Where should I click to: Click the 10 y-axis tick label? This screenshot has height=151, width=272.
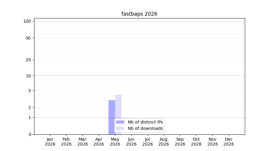point(28,76)
